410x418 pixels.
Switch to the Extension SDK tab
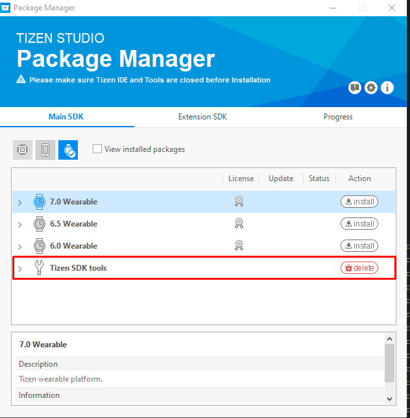pyautogui.click(x=202, y=117)
